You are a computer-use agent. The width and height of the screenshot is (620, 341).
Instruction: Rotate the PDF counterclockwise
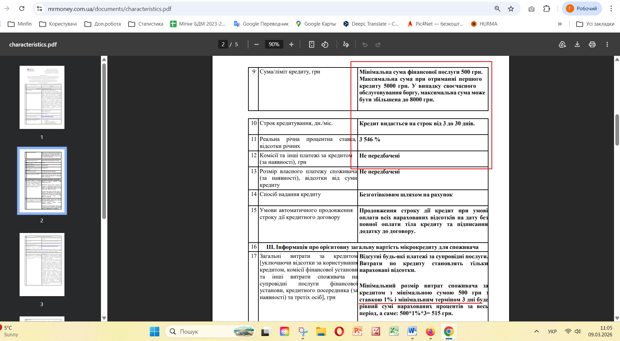tap(325, 45)
